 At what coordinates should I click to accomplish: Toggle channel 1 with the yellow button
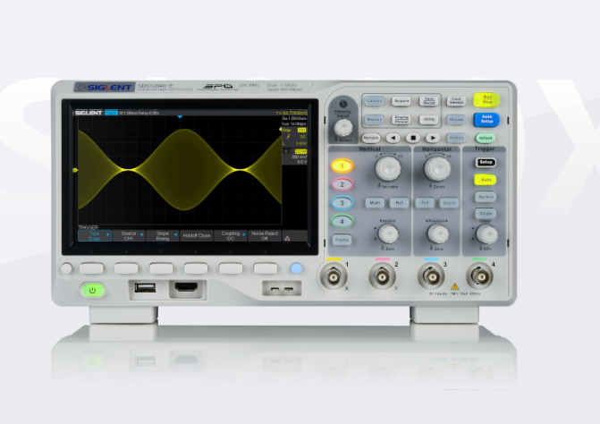(342, 165)
